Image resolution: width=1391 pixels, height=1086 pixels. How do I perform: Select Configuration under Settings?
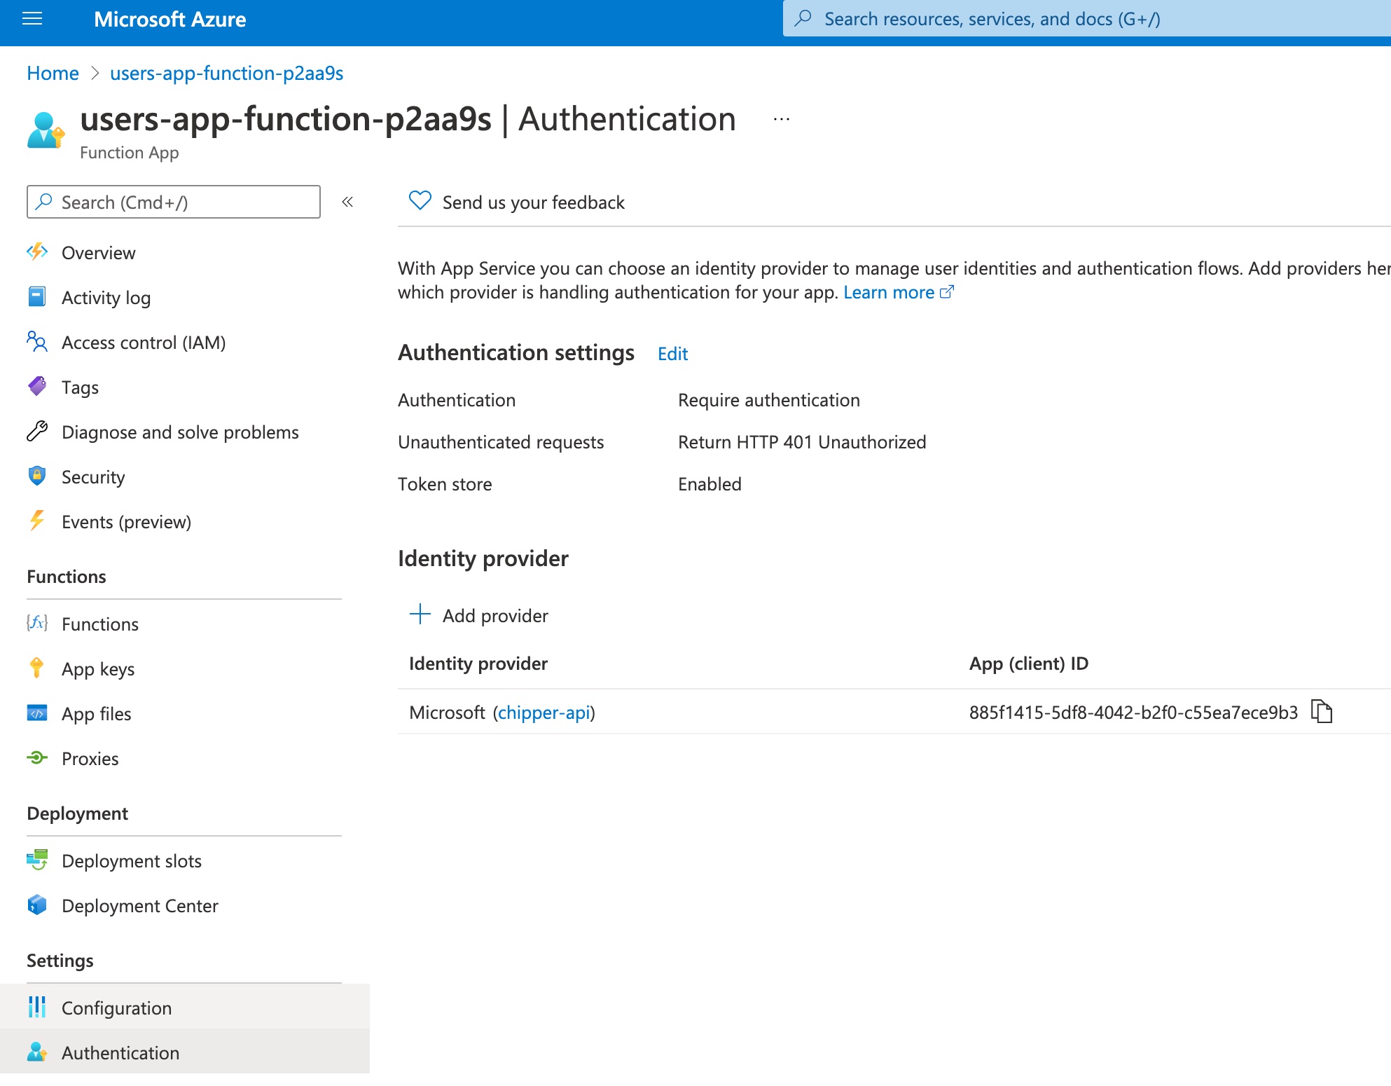116,1008
